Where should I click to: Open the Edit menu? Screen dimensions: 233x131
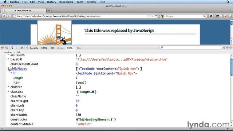coord(32,2)
